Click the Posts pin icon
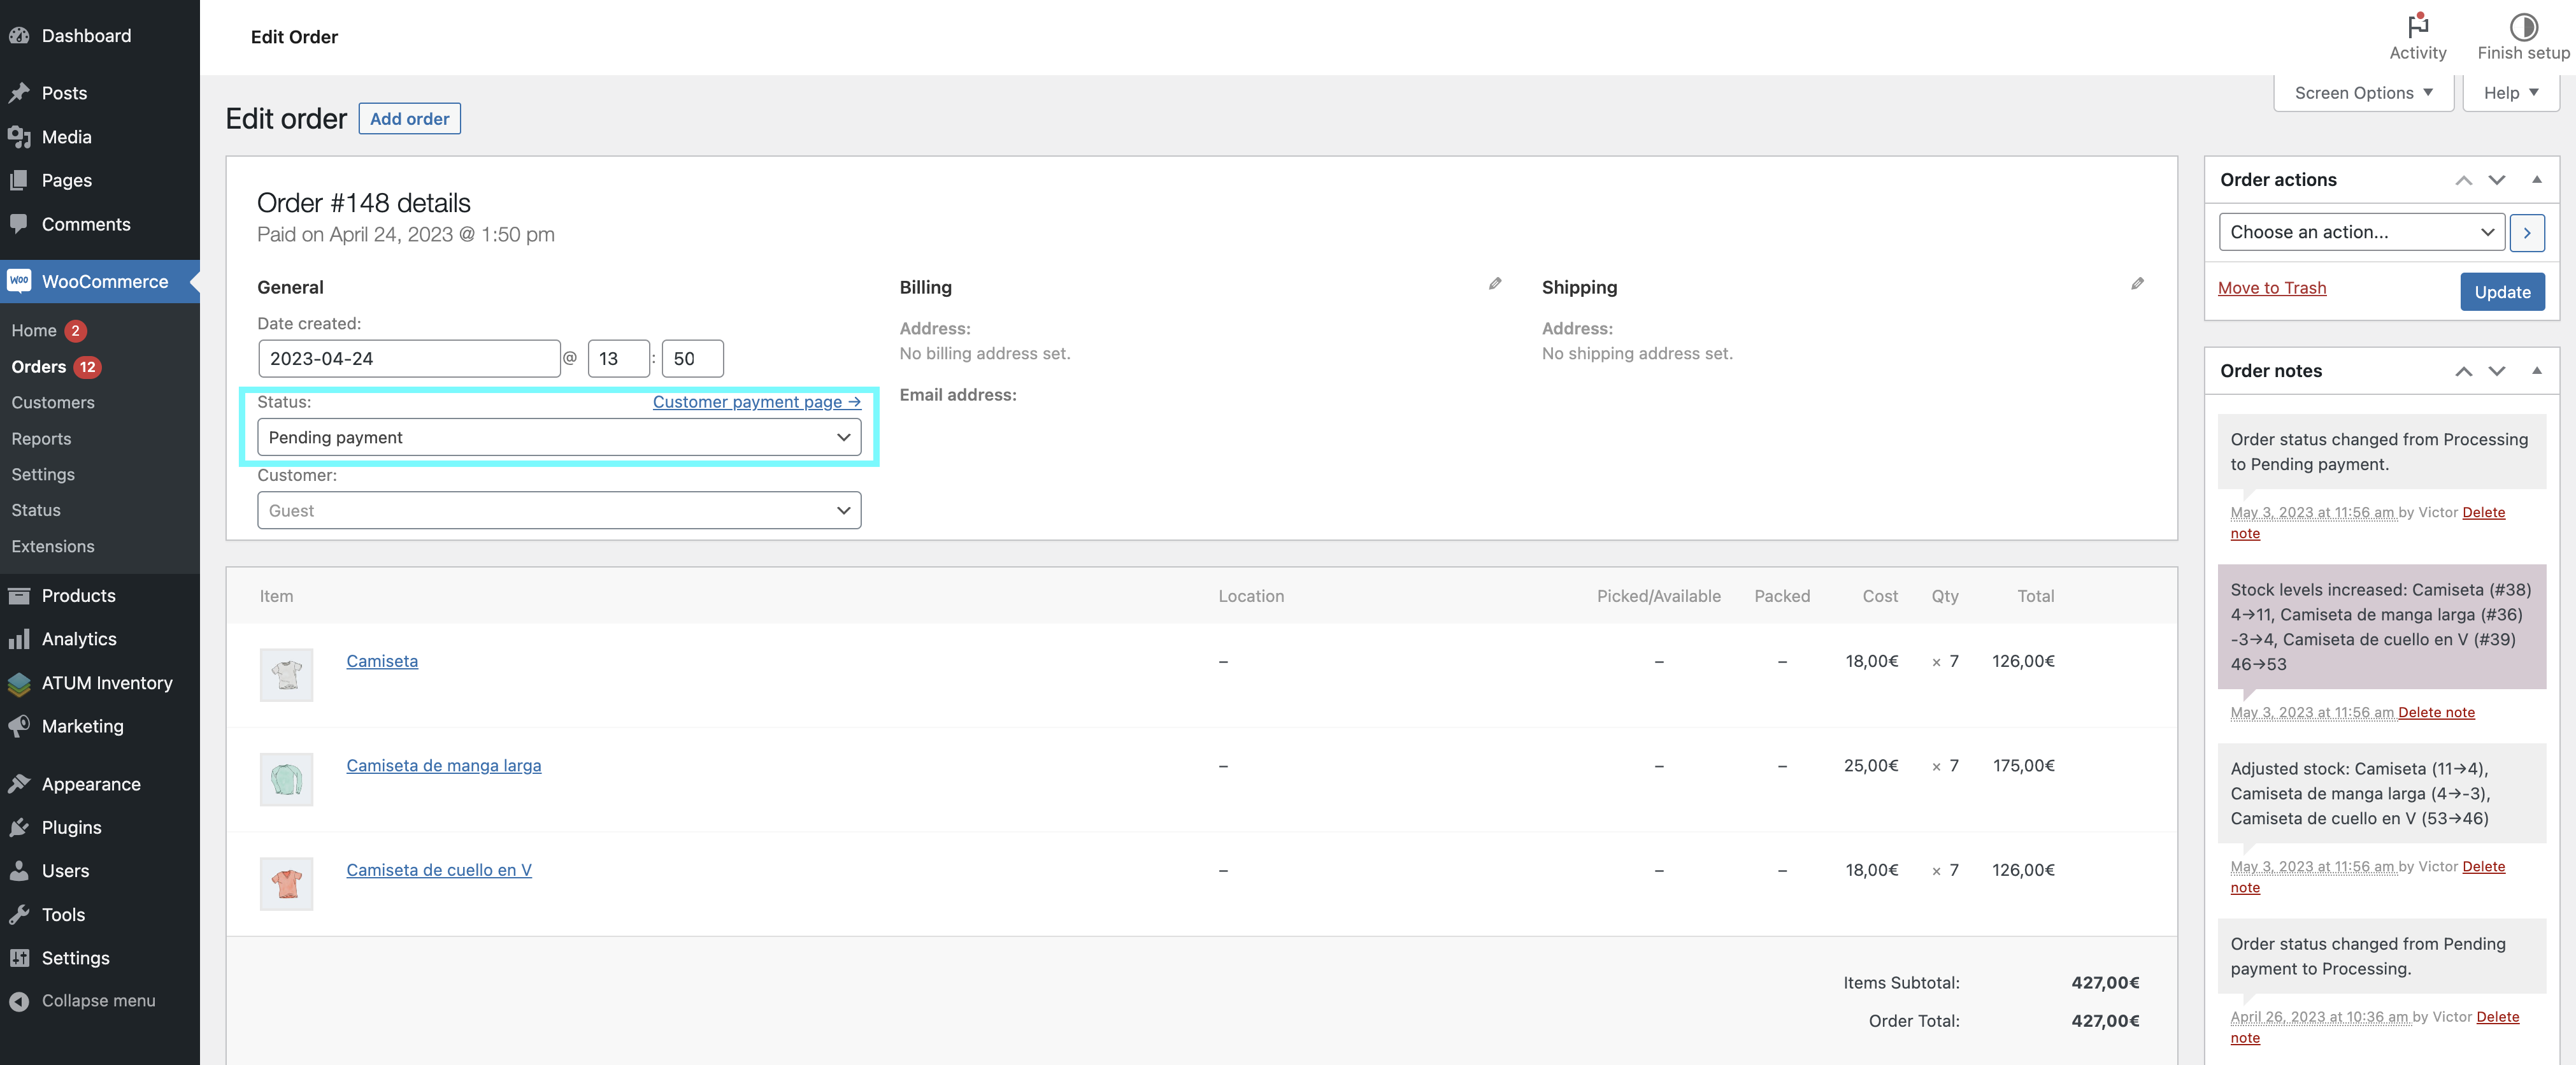 coord(19,93)
